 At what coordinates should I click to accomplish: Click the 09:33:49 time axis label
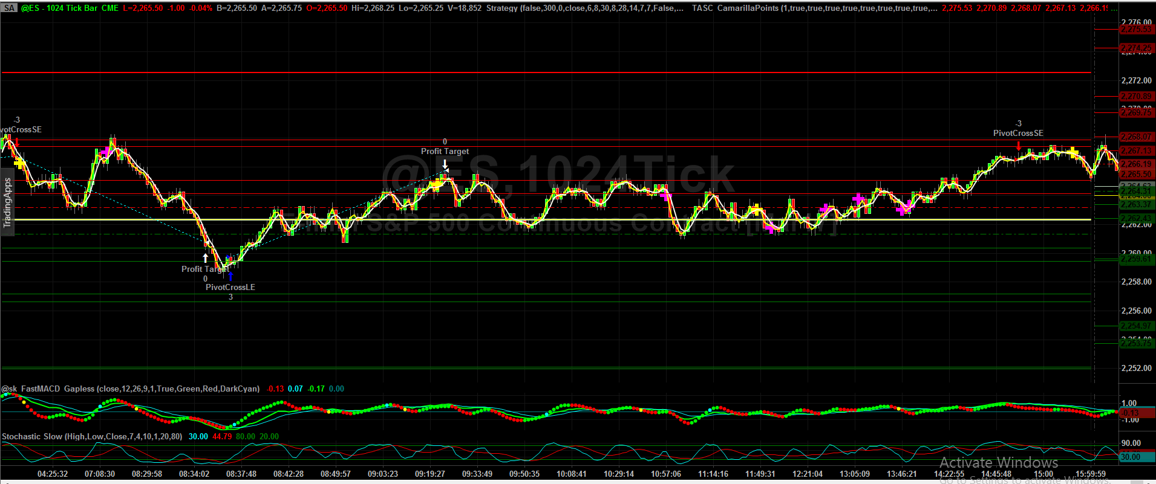[477, 474]
